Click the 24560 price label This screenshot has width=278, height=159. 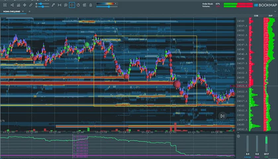241,21
